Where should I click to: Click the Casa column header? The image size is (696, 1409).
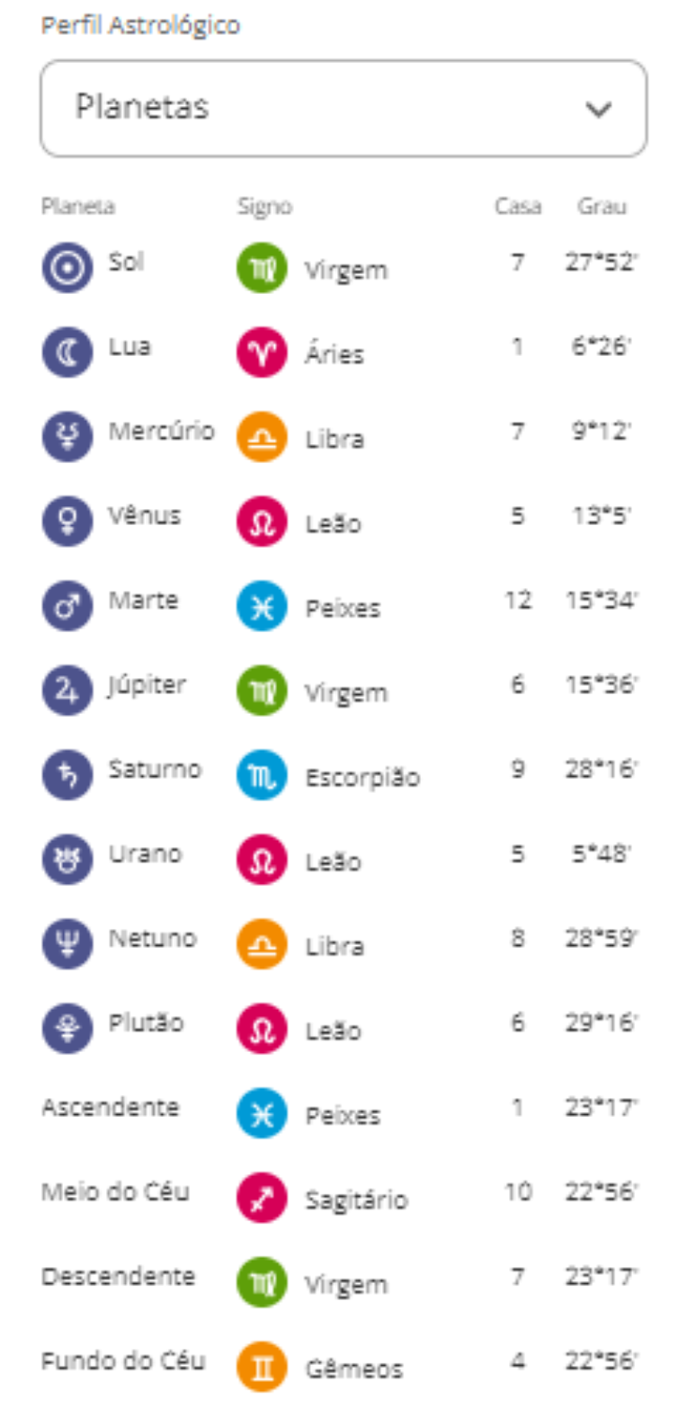[x=518, y=207]
